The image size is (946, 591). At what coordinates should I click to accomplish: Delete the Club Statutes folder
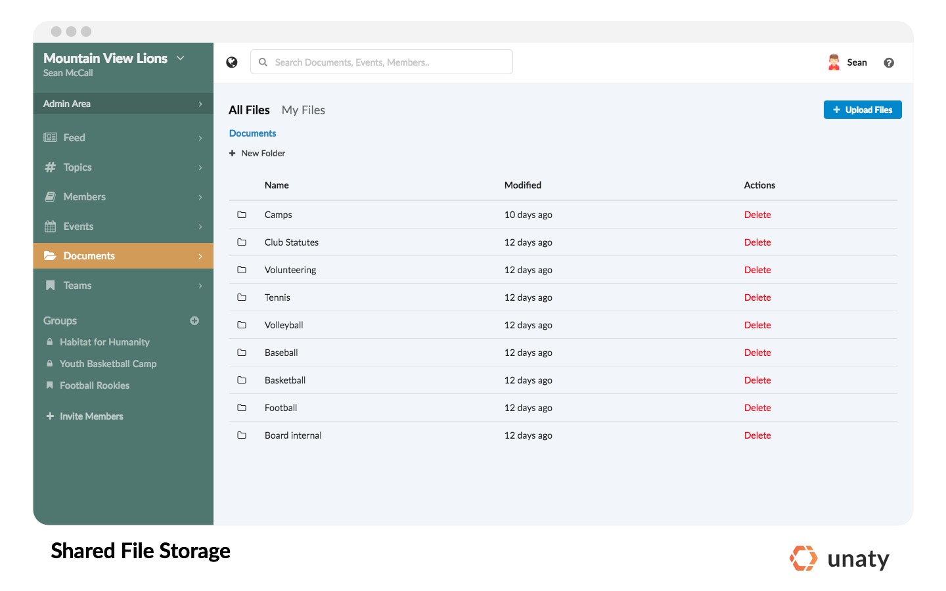click(x=757, y=242)
